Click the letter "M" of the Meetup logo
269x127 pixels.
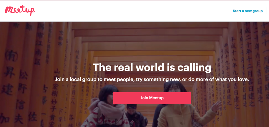[x=9, y=10]
